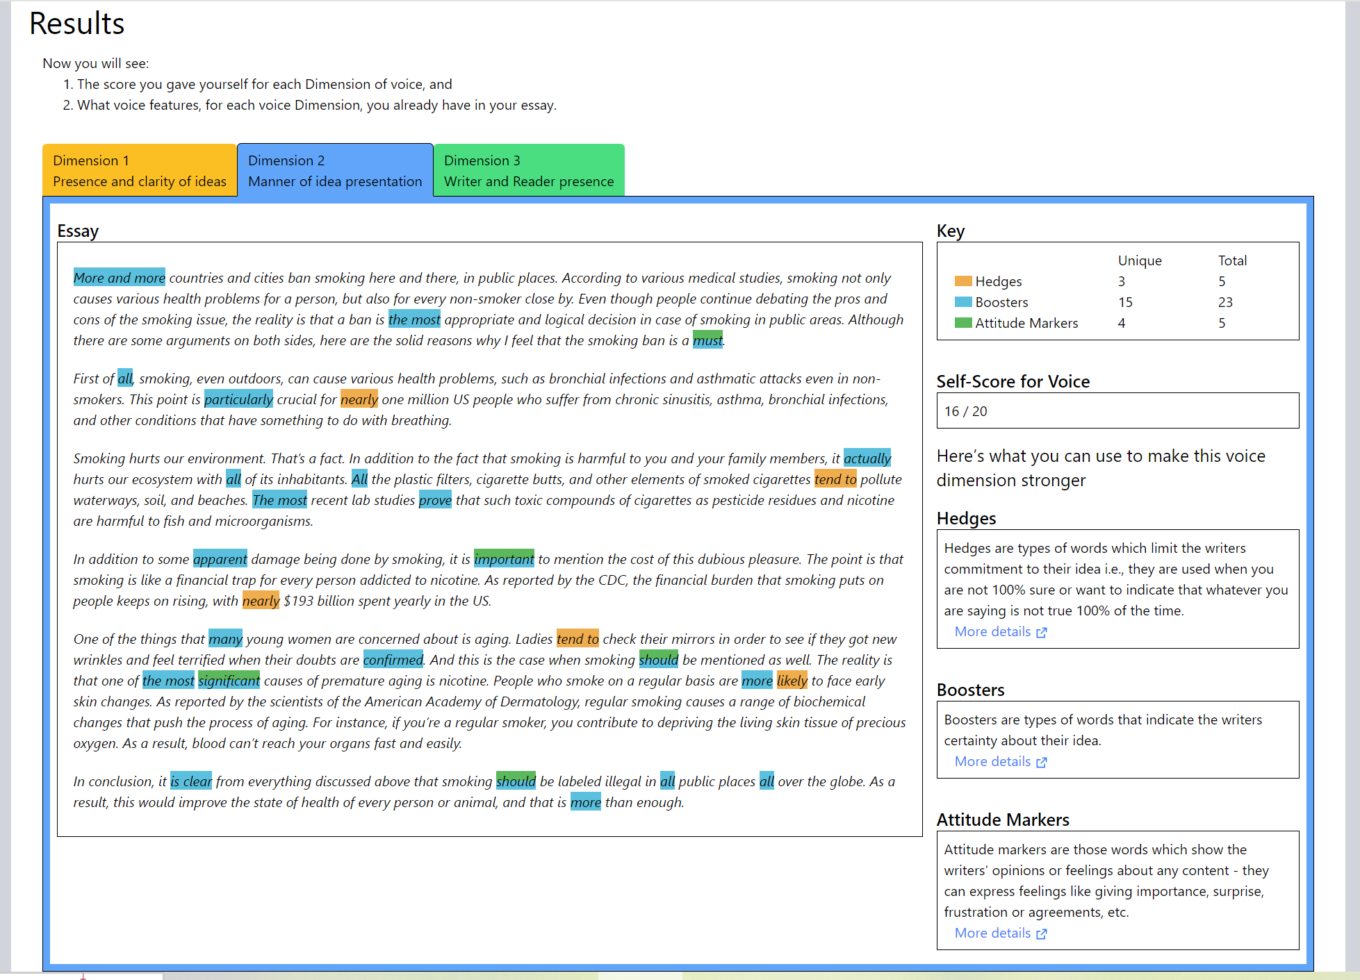Click the 'Unique' column header in Key

[1140, 260]
